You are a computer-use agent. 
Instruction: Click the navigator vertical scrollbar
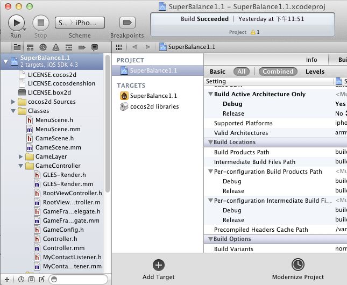tap(108, 124)
